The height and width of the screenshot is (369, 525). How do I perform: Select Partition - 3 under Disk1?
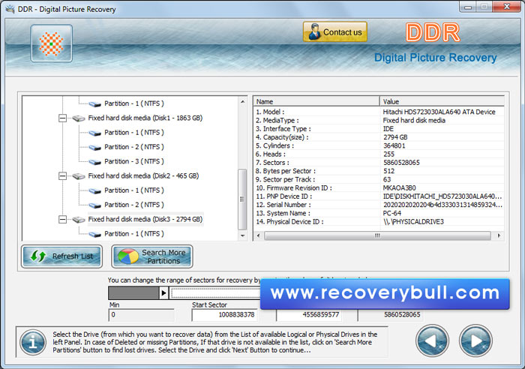point(134,161)
